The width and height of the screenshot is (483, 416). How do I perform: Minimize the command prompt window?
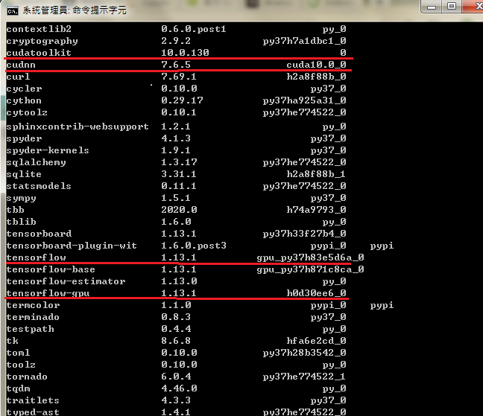tap(432, 7)
